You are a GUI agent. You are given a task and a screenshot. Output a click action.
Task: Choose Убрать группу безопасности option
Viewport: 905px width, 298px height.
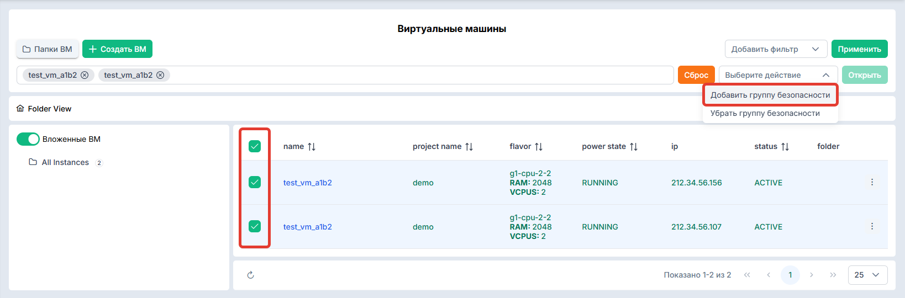(770, 113)
